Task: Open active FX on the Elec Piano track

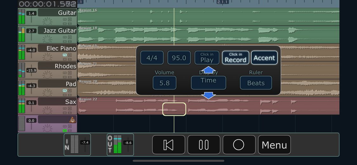Action: point(65,55)
